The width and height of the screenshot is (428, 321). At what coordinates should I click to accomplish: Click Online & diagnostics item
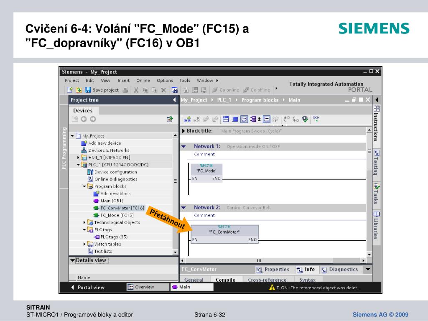116,179
